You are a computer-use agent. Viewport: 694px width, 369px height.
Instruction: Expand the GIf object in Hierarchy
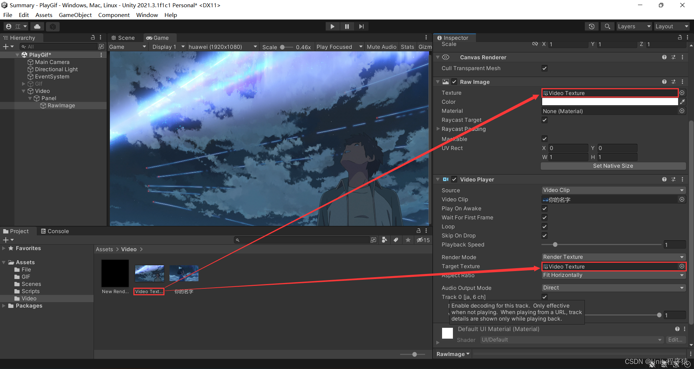click(23, 84)
